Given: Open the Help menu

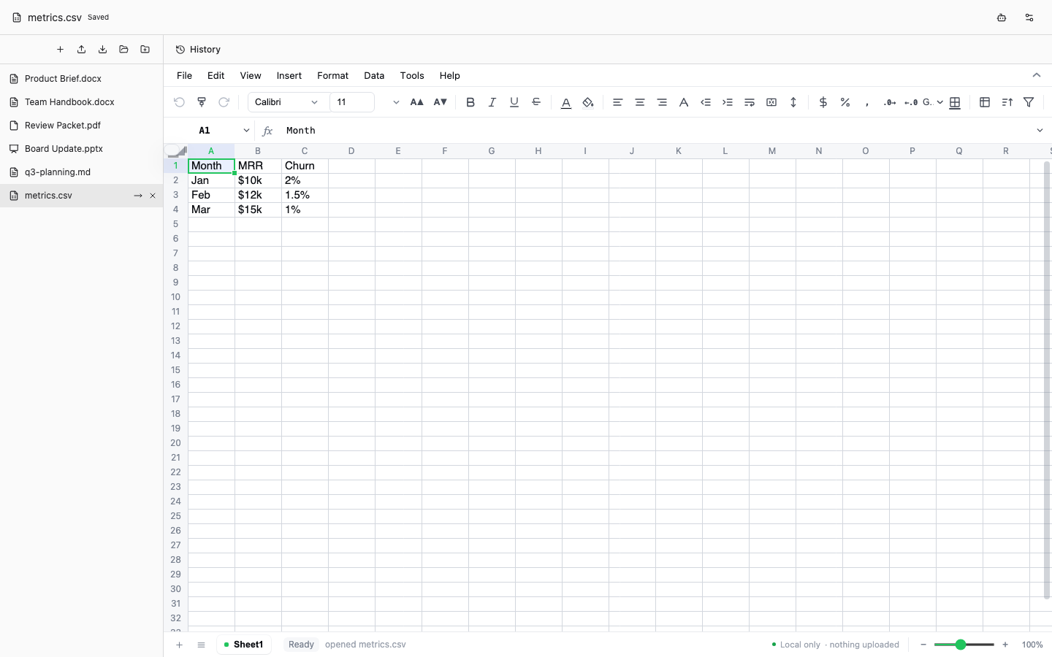Looking at the screenshot, I should [449, 75].
